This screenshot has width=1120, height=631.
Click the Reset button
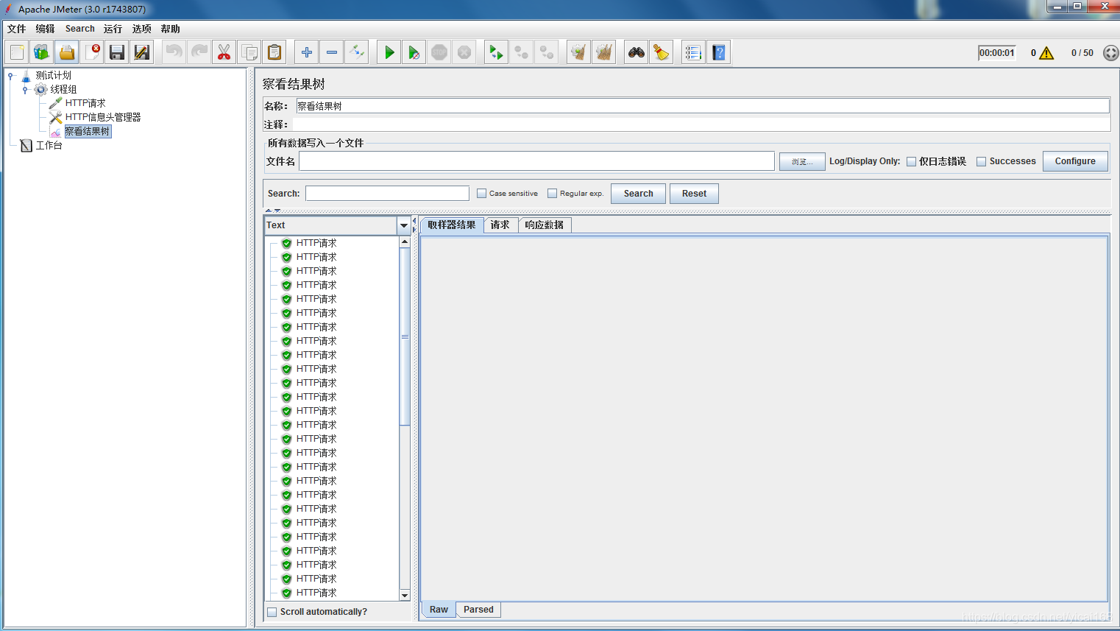click(x=694, y=194)
